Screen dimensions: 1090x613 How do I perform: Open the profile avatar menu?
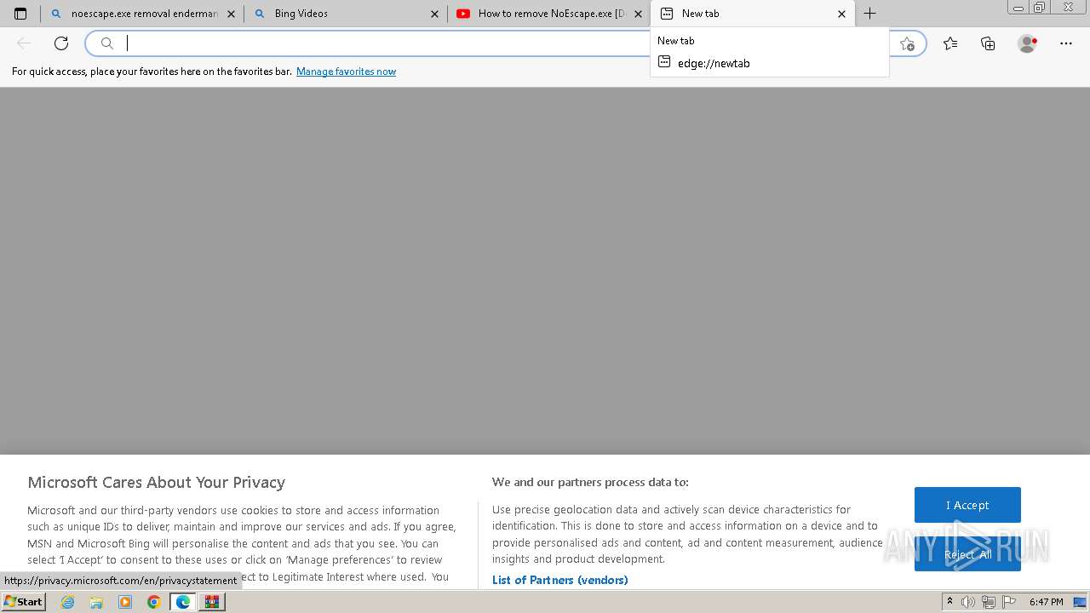[1028, 43]
